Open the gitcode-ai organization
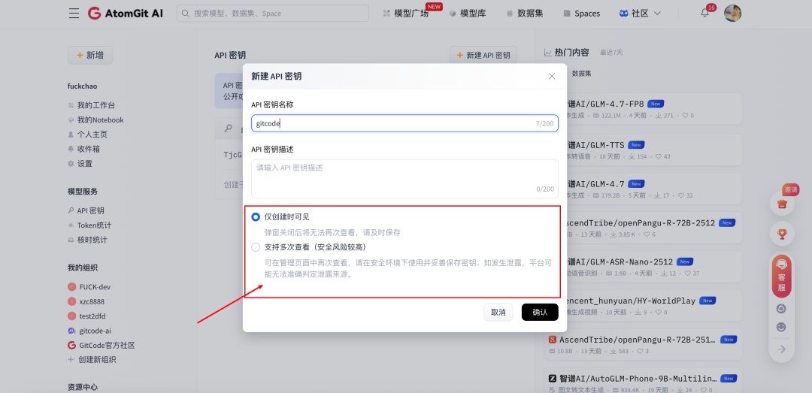Viewport: 812px width, 393px height. pyautogui.click(x=89, y=331)
